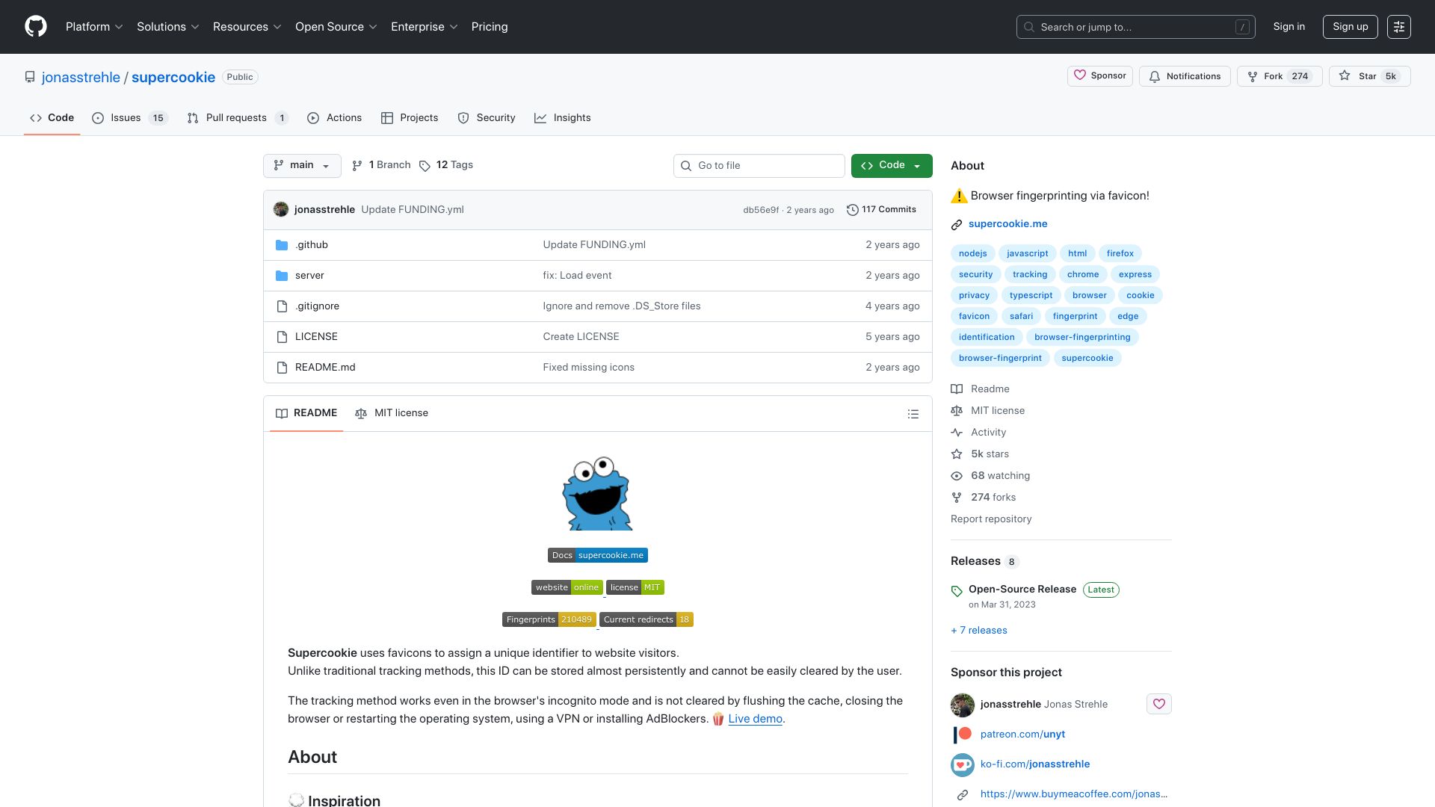1435x807 pixels.
Task: Open the Actions tab
Action: click(335, 118)
